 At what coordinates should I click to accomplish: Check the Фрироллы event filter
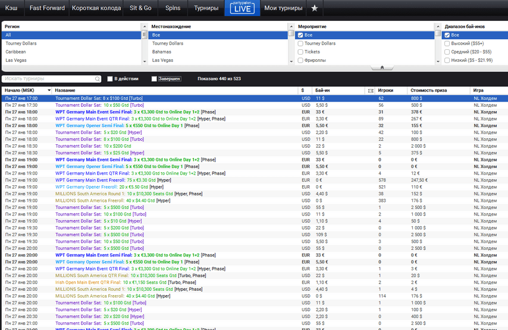pyautogui.click(x=300, y=60)
